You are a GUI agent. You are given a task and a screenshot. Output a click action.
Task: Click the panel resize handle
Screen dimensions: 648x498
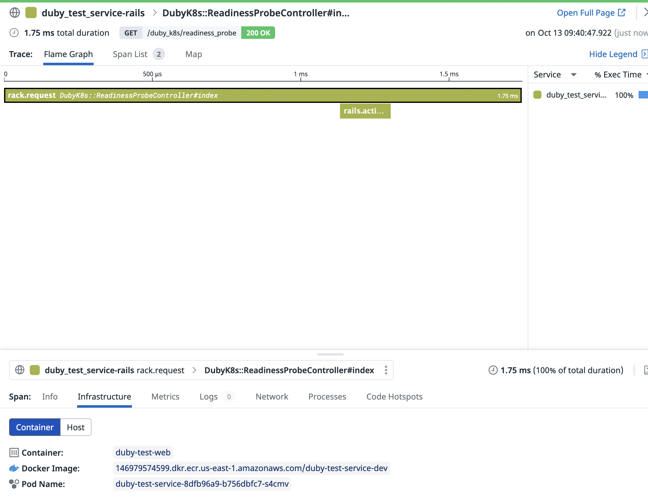point(330,354)
